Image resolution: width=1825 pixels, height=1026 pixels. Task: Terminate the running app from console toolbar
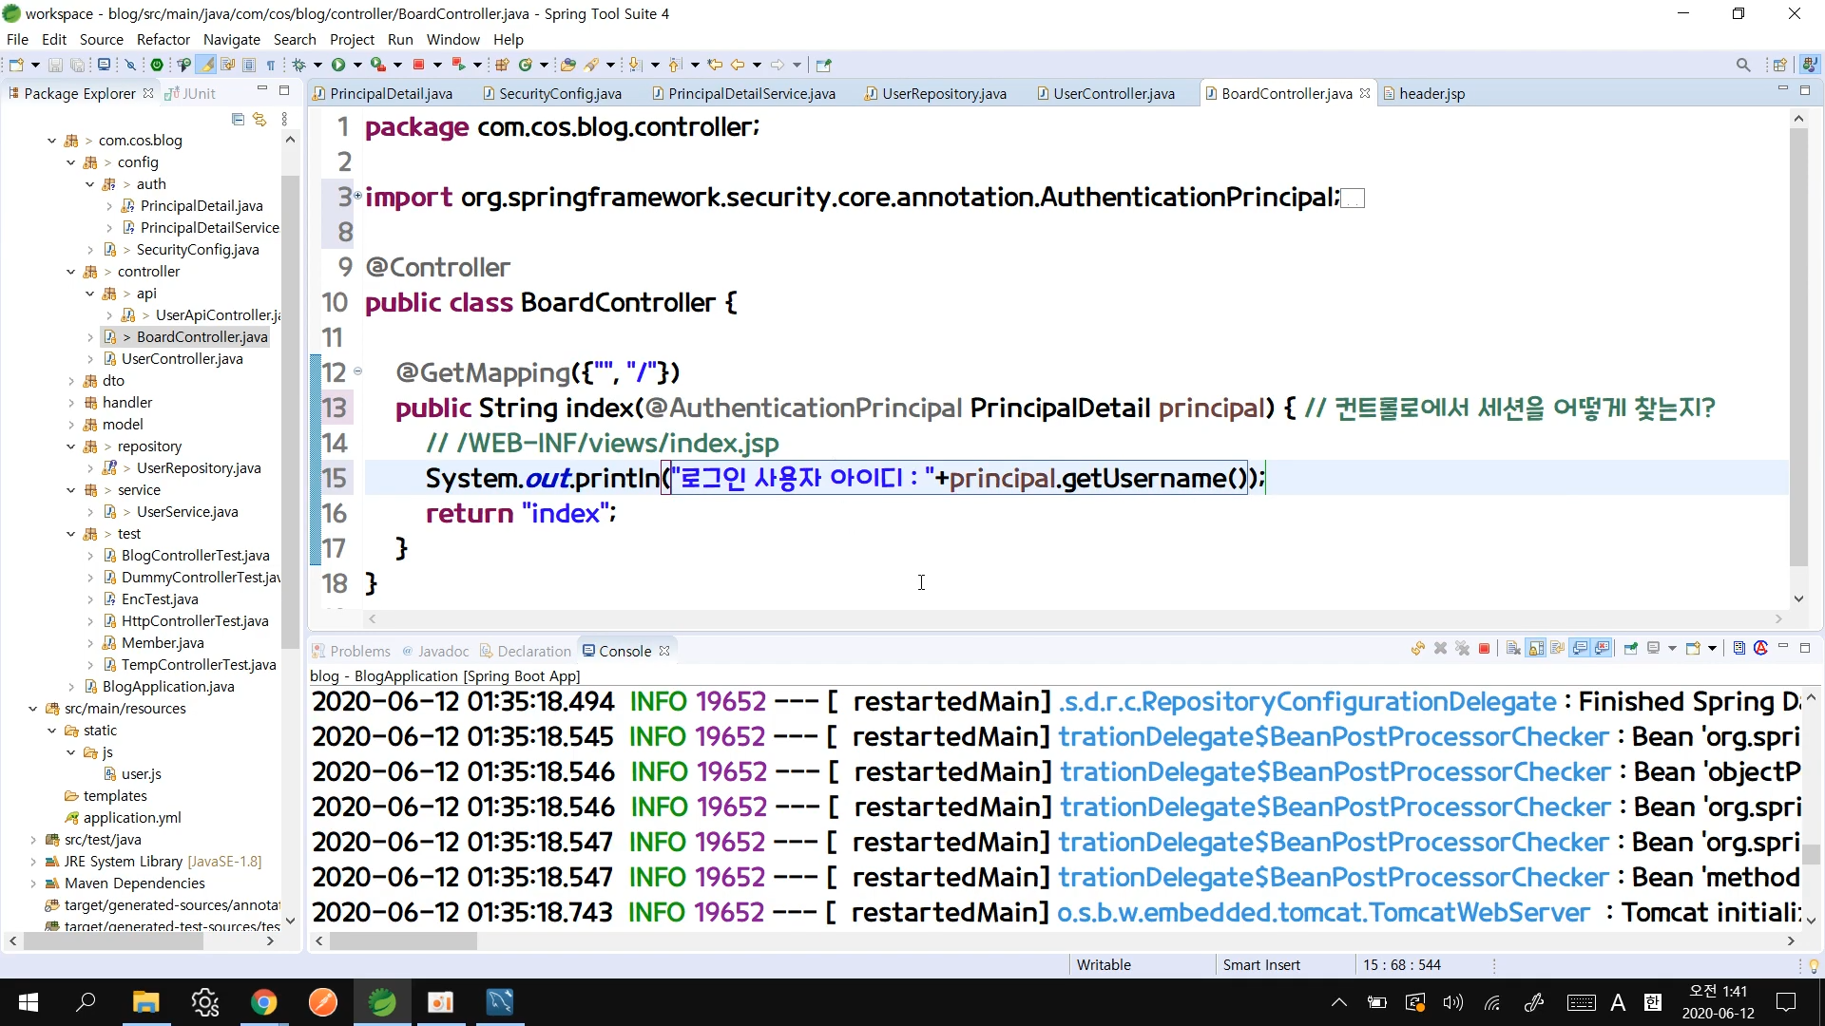(1484, 649)
